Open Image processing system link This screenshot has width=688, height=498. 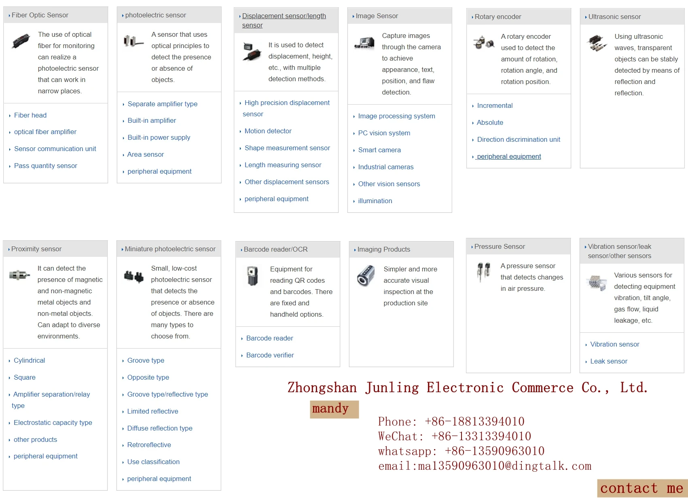coord(397,116)
